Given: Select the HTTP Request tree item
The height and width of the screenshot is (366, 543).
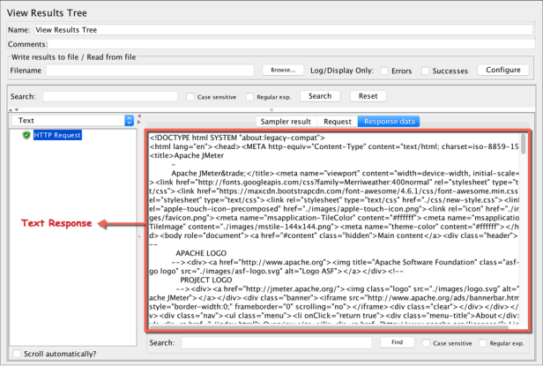Looking at the screenshot, I should [57, 135].
